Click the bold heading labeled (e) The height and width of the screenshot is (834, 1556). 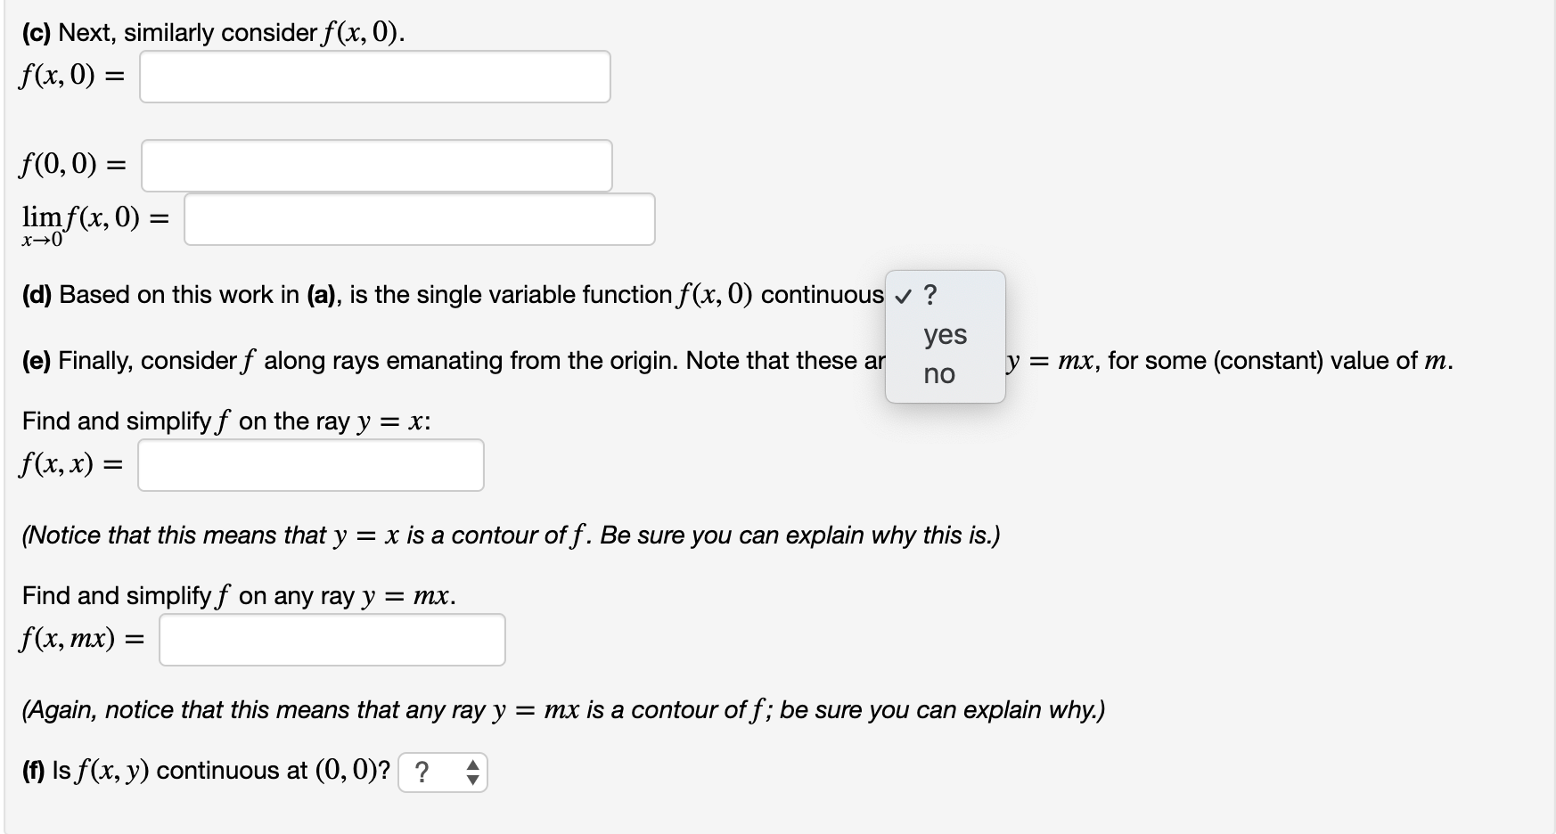tap(38, 361)
